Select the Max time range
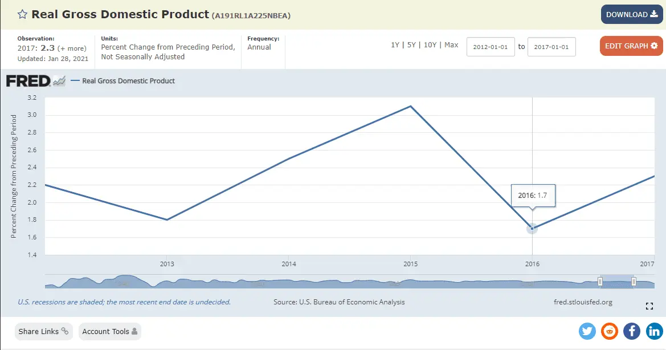The height and width of the screenshot is (350, 666). click(x=451, y=45)
